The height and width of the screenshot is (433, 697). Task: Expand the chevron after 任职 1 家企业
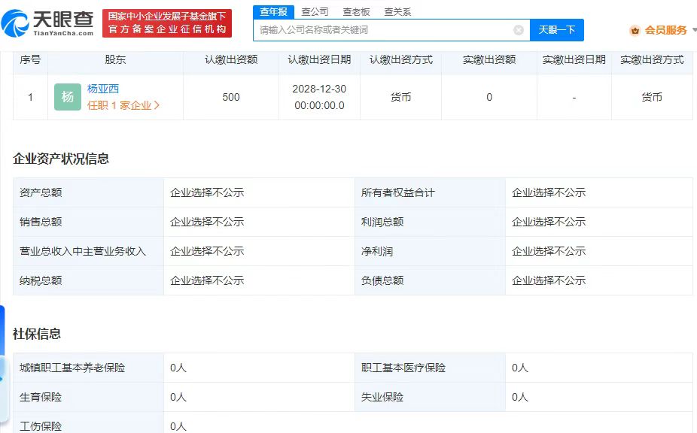(x=157, y=105)
